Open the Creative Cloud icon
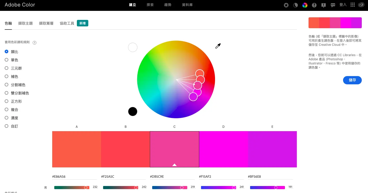The width and height of the screenshot is (368, 193). click(361, 5)
